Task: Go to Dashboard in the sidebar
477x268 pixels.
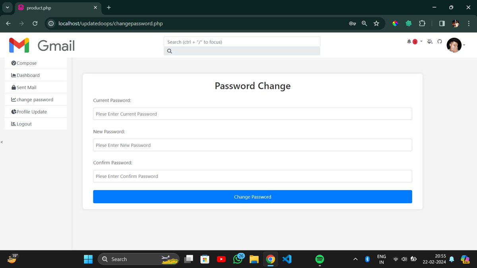Action: tap(36, 75)
